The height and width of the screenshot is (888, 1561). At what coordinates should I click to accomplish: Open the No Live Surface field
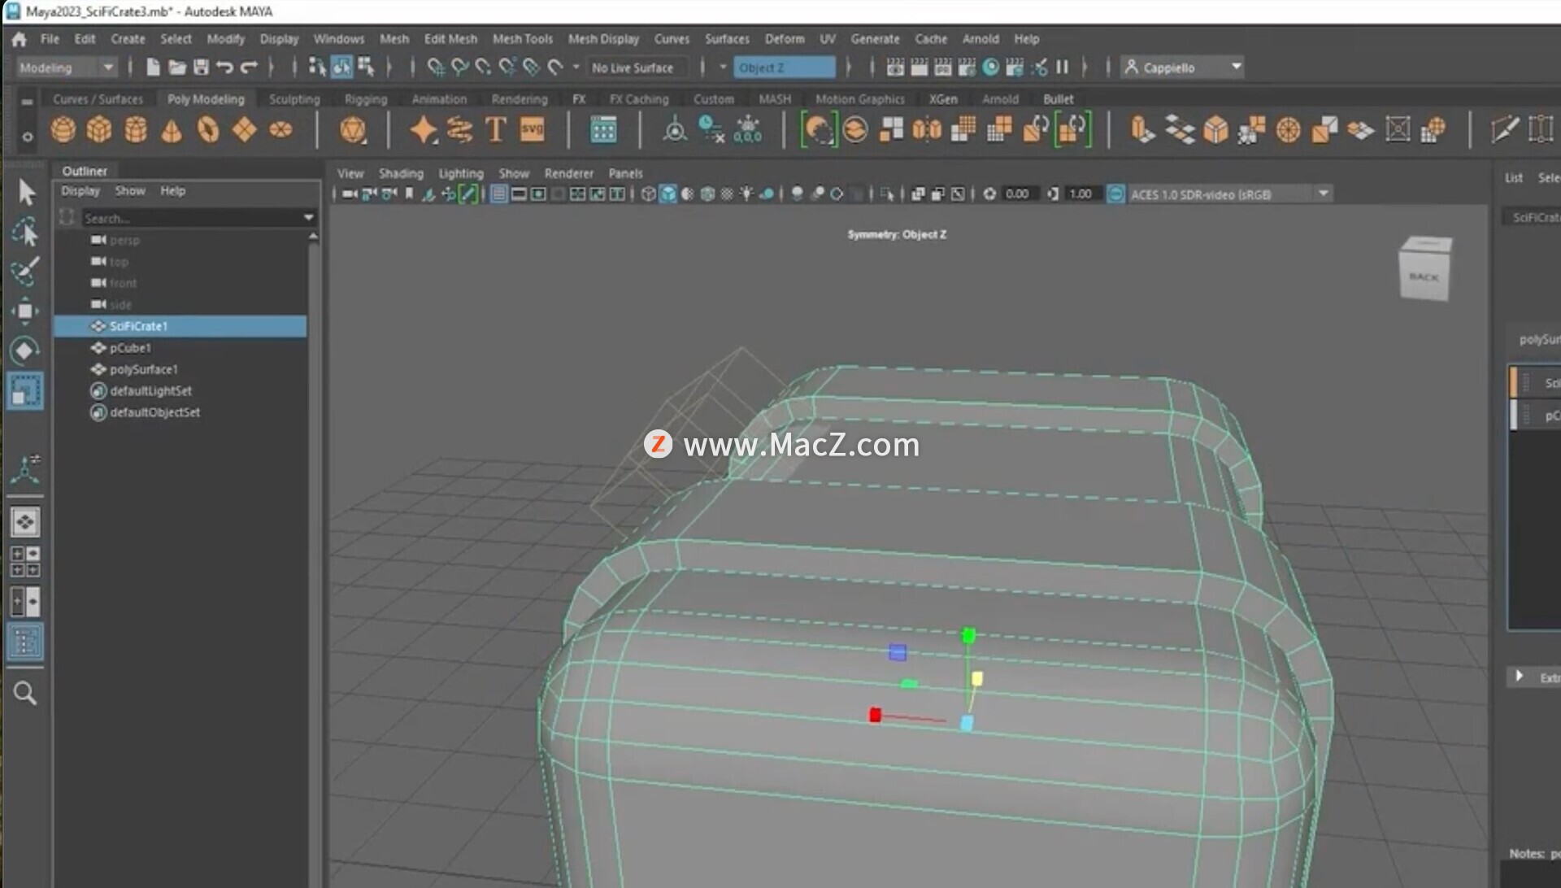click(x=638, y=67)
